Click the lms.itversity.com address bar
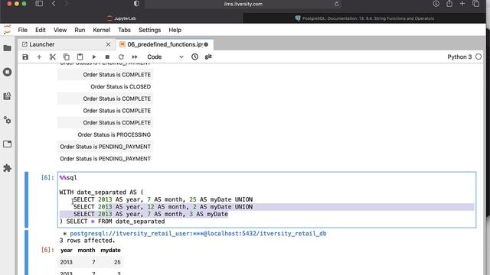The height and width of the screenshot is (275, 490). click(243, 4)
